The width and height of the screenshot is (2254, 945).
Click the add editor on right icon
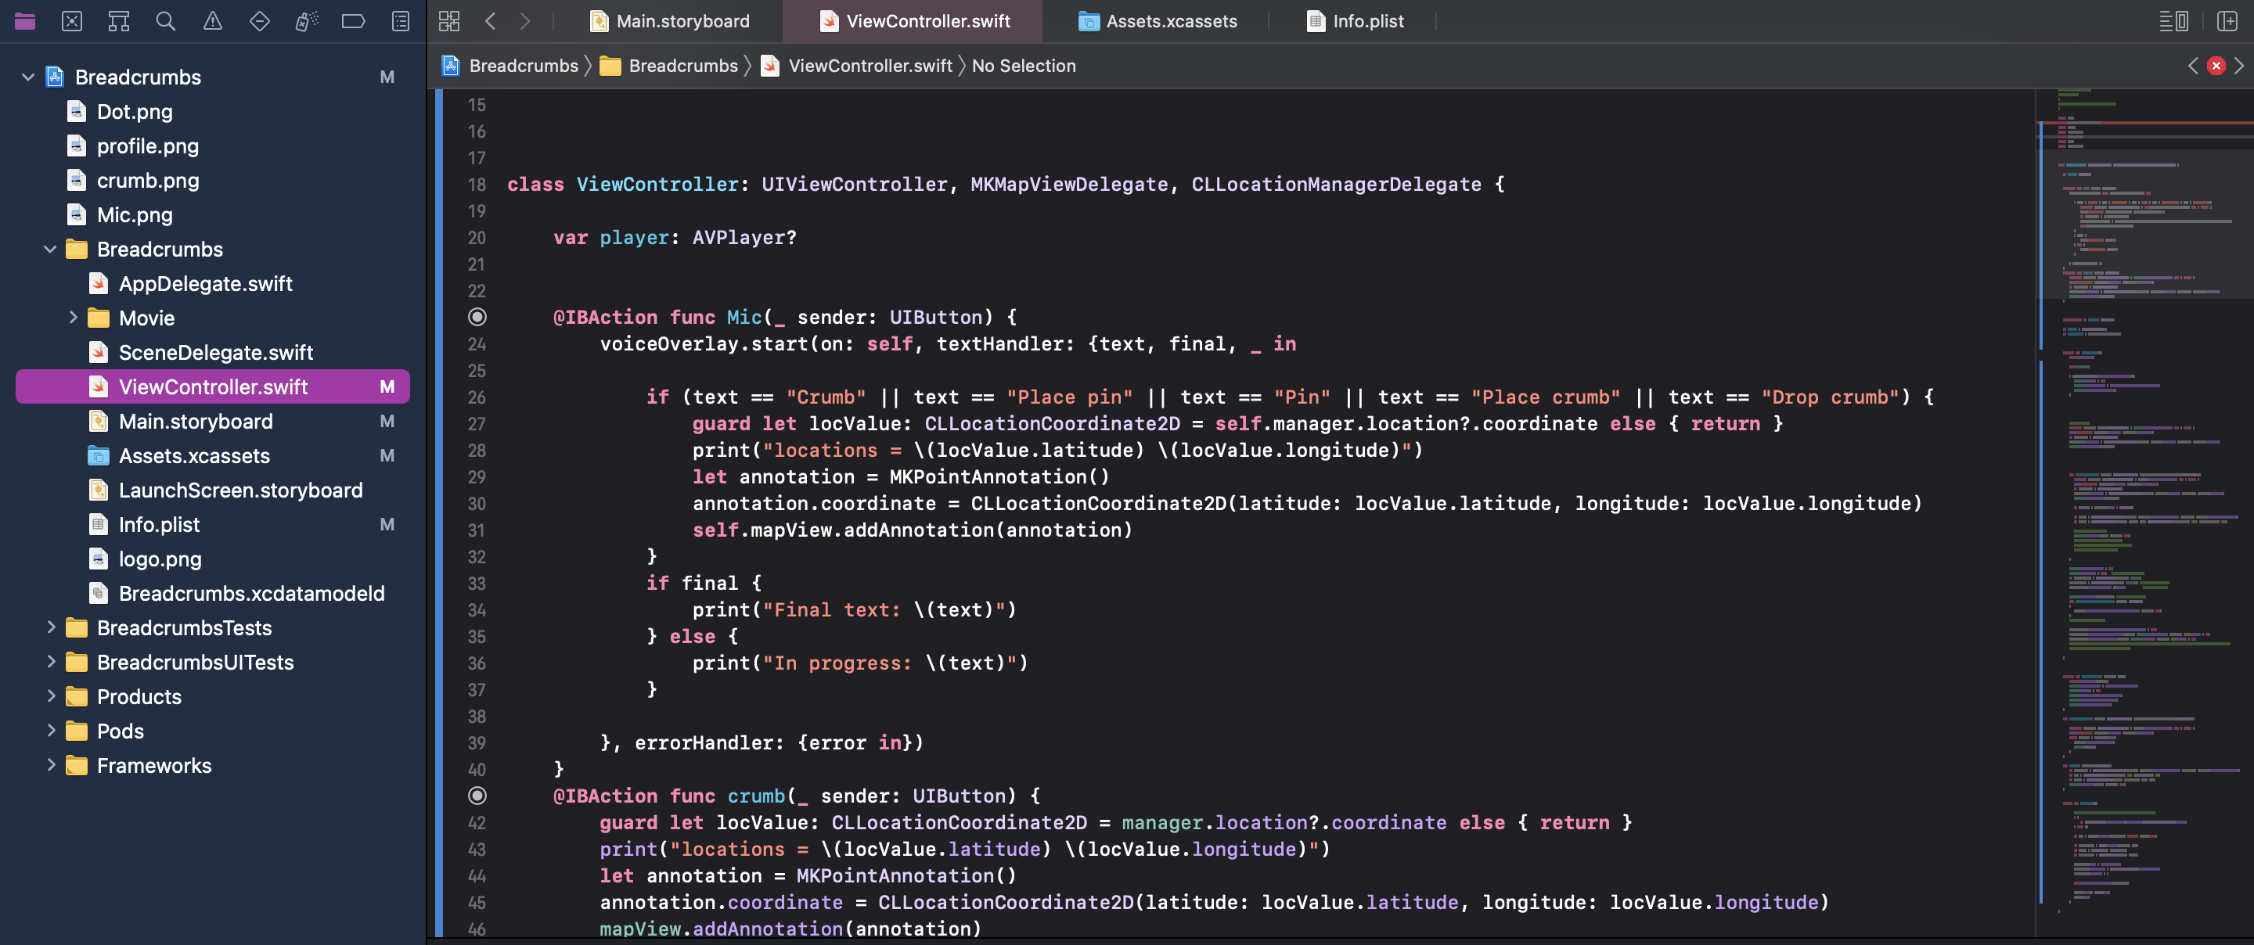(2227, 21)
